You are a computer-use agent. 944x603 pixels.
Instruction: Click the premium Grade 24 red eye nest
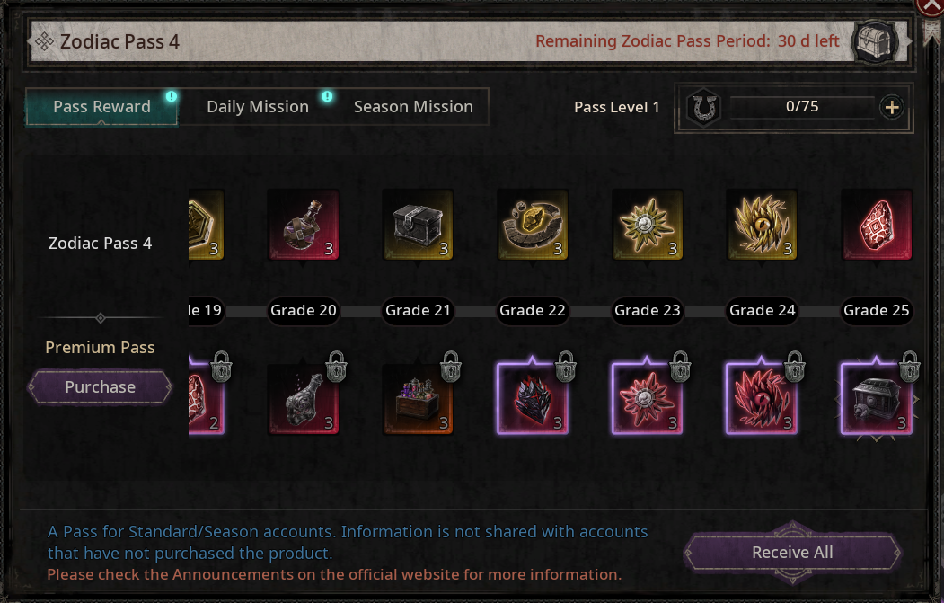coord(762,398)
